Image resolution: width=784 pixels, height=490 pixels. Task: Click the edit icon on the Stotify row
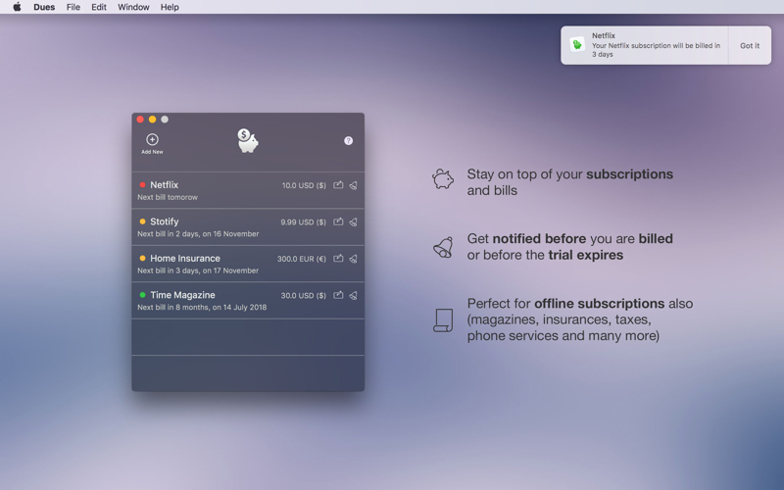pyautogui.click(x=338, y=221)
